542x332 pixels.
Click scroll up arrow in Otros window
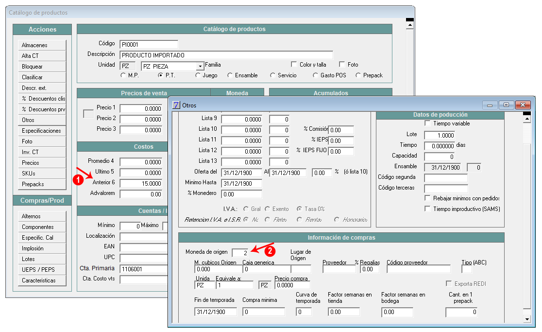(527, 119)
